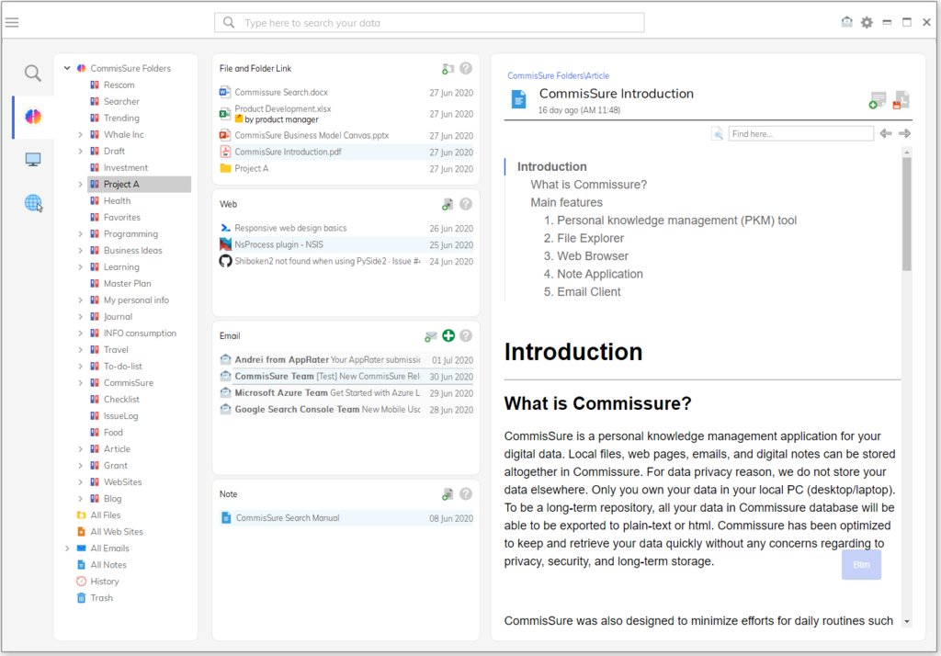Jump to 'Main features' in contents

click(566, 203)
